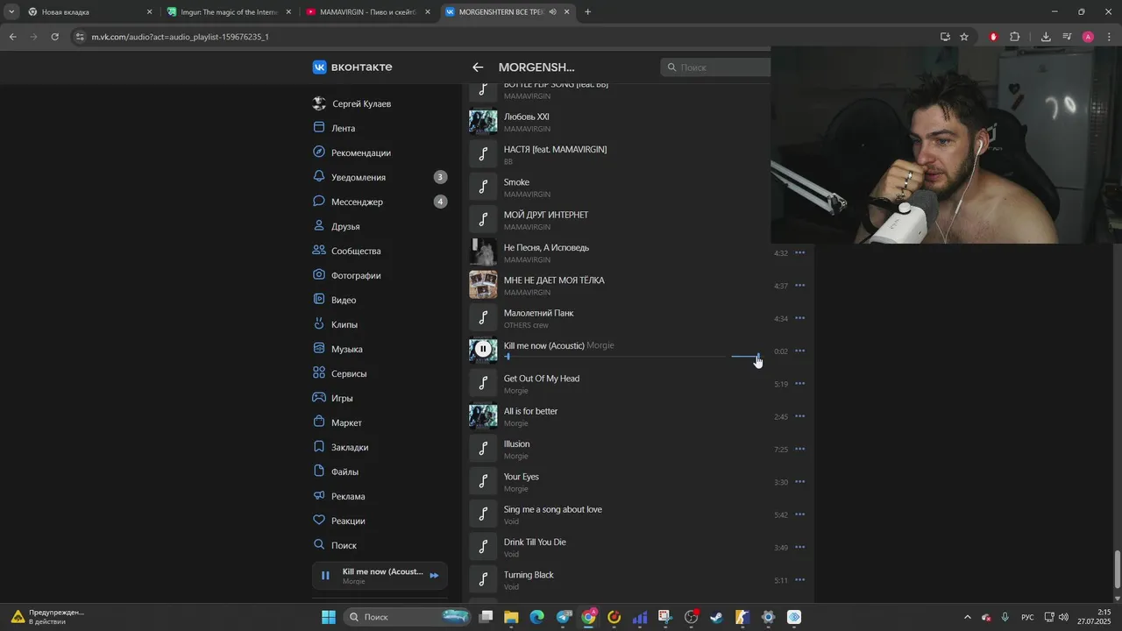Play the Illusion track by Morgie
This screenshot has width=1122, height=631.
[483, 449]
